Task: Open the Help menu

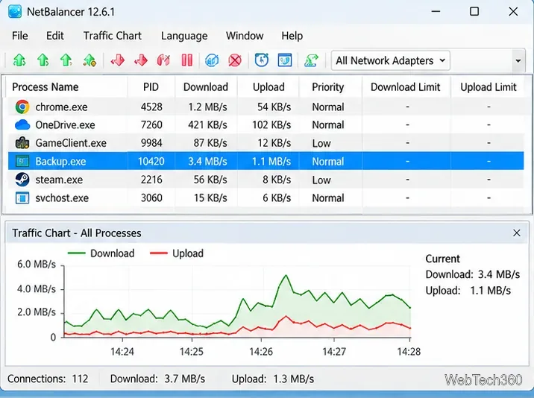Action: click(x=292, y=36)
